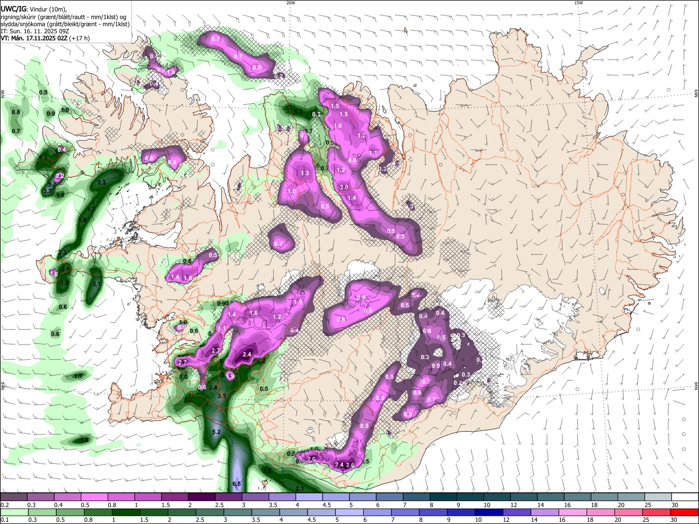The image size is (699, 524).
Task: Click the '66N' latitude label on the left edge
Action: click(x=3, y=94)
